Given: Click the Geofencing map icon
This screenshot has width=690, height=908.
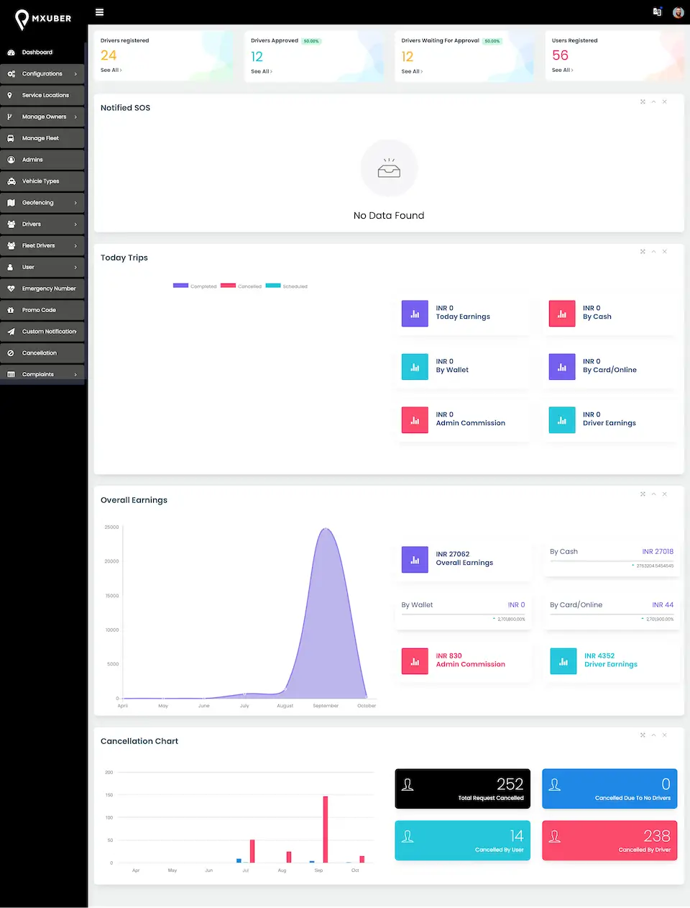Looking at the screenshot, I should click(x=11, y=202).
